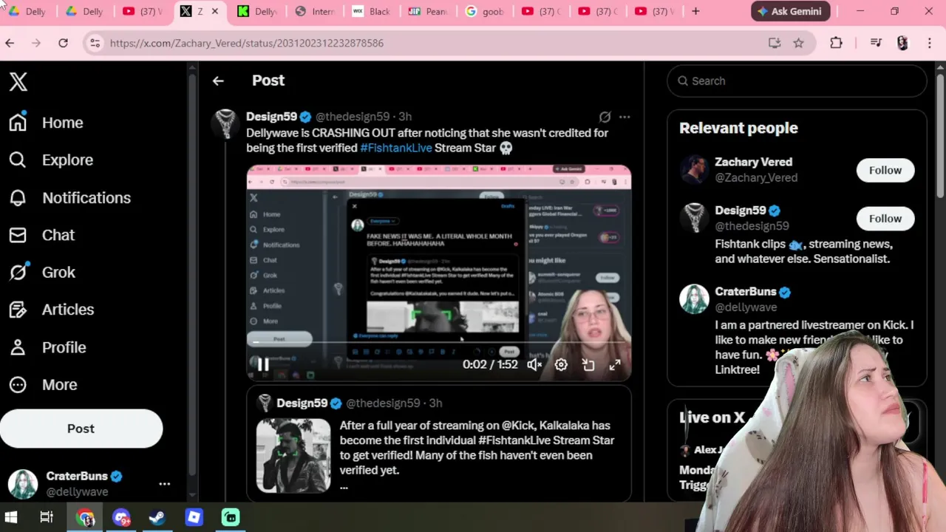This screenshot has width=946, height=532.
Task: Switch to the Peanut tab
Action: [429, 11]
